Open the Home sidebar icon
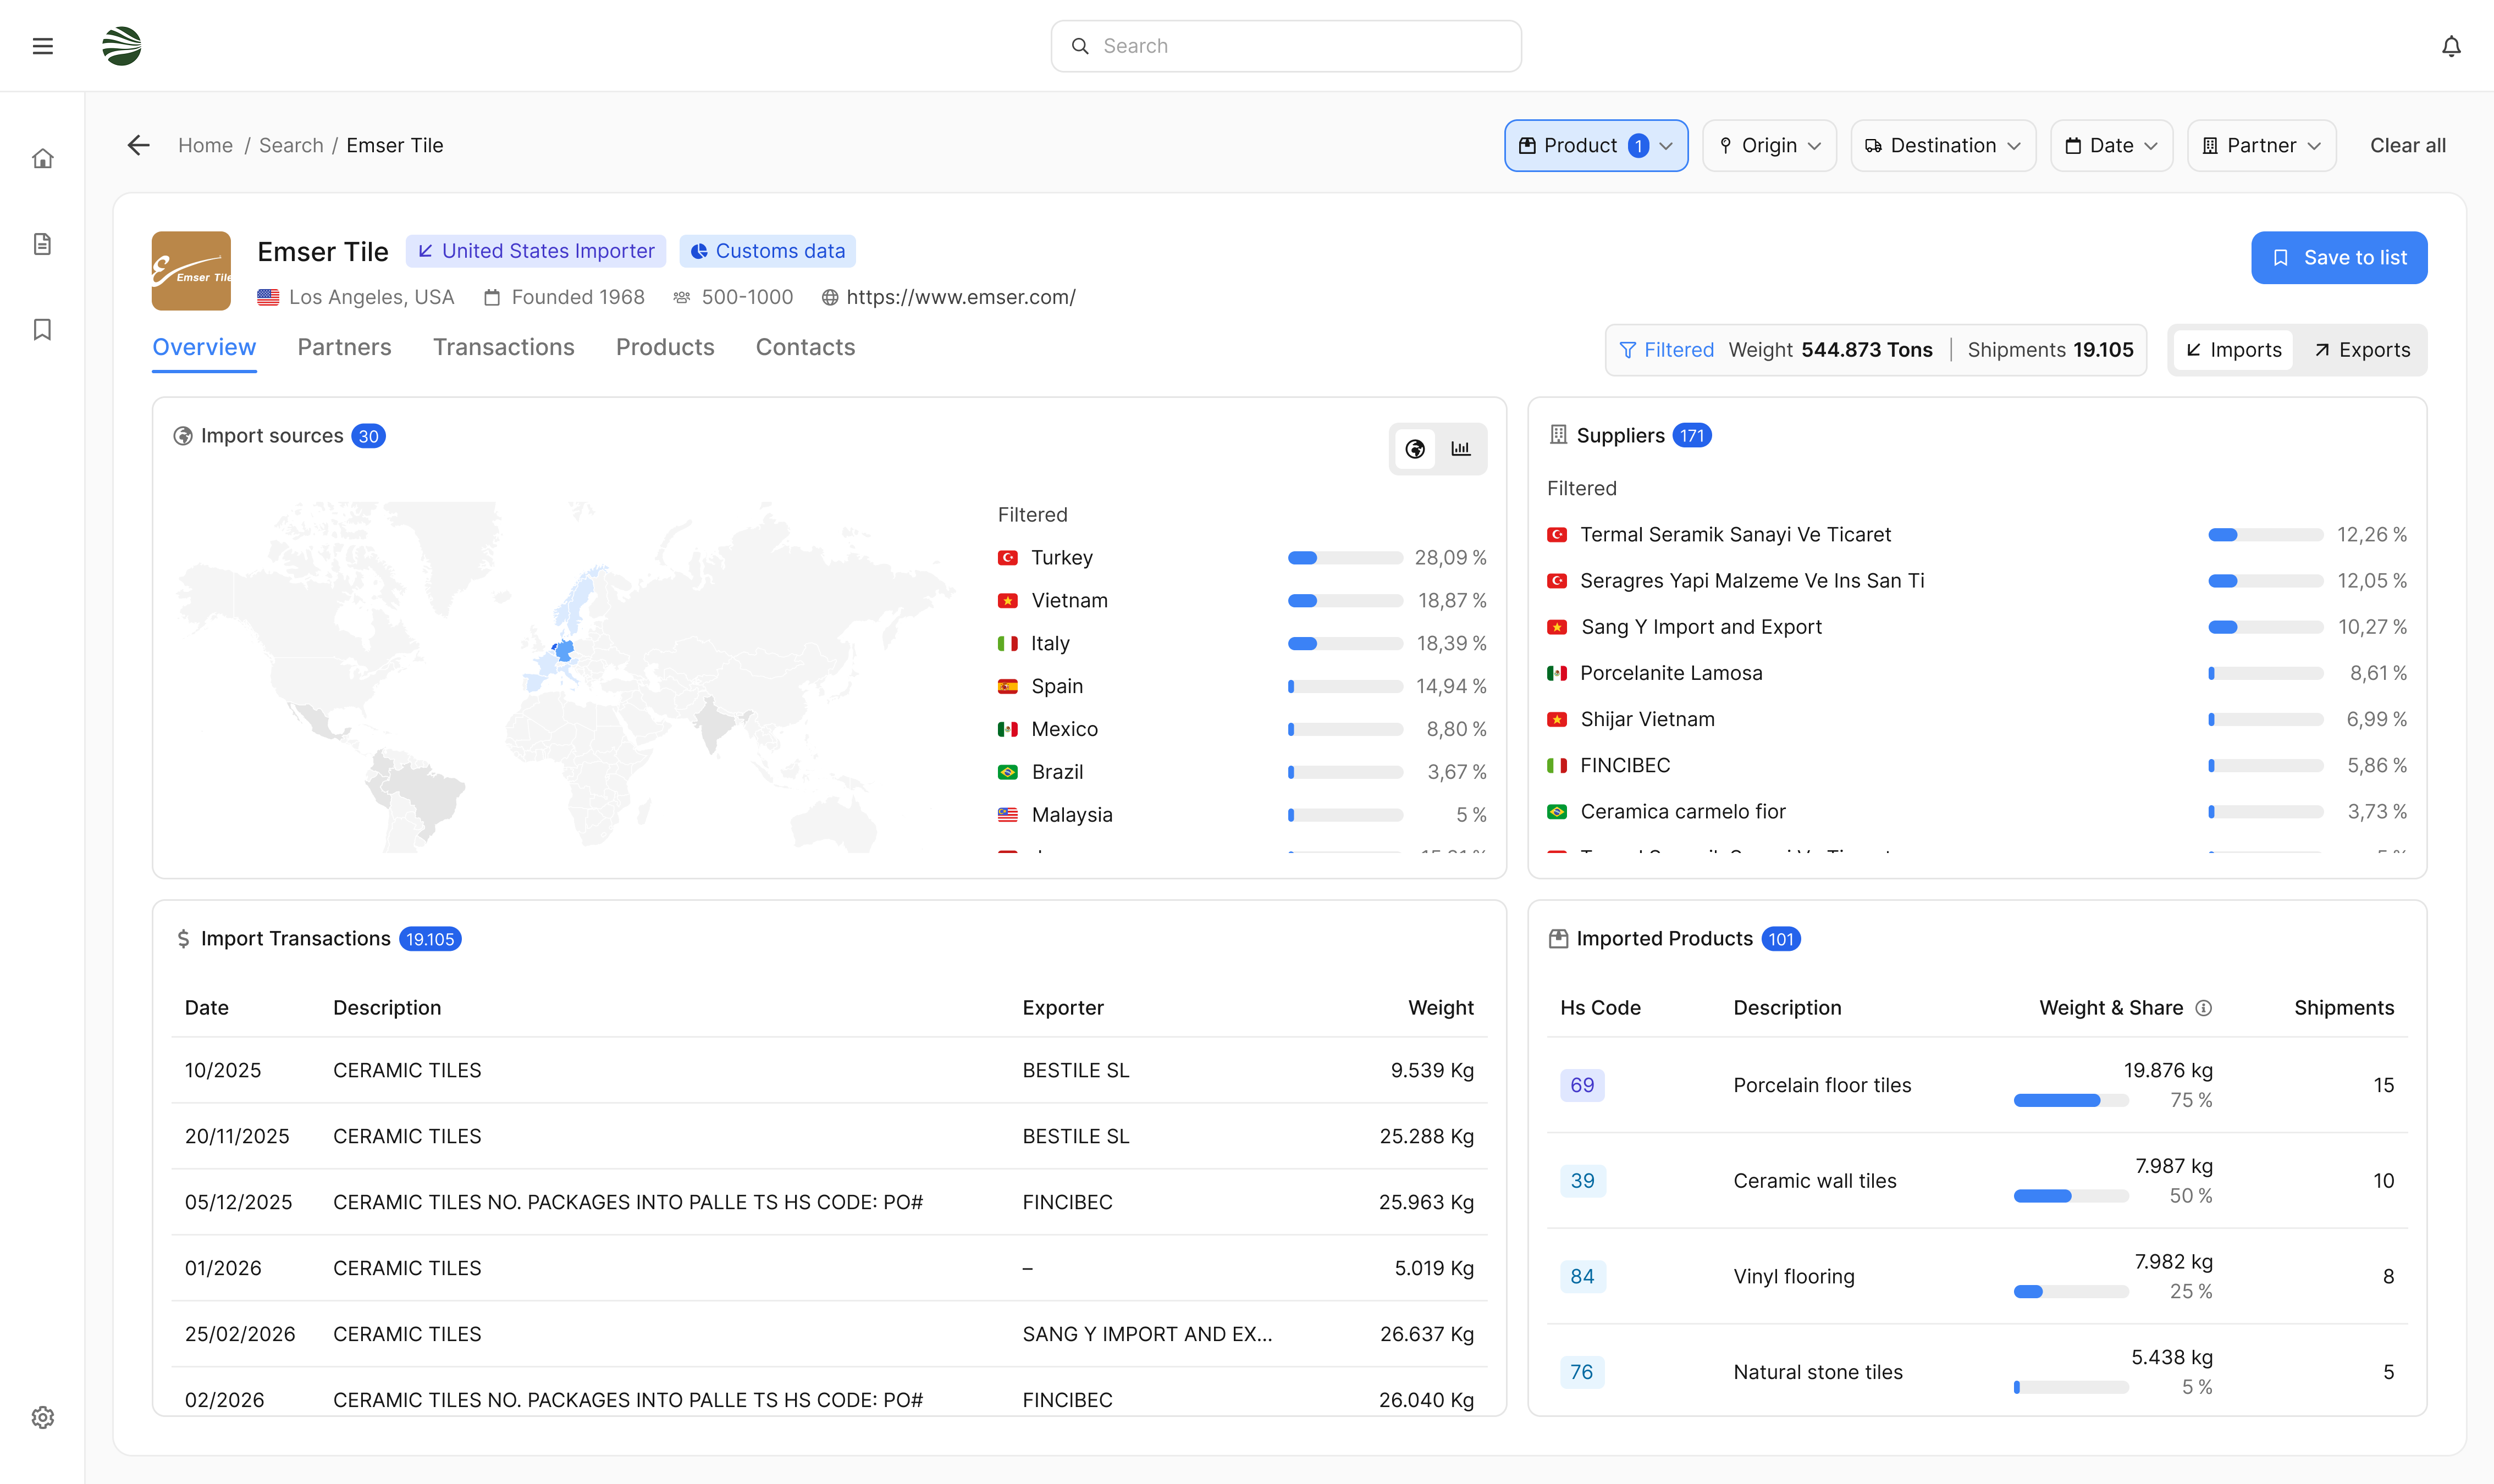This screenshot has width=2494, height=1484. click(43, 158)
